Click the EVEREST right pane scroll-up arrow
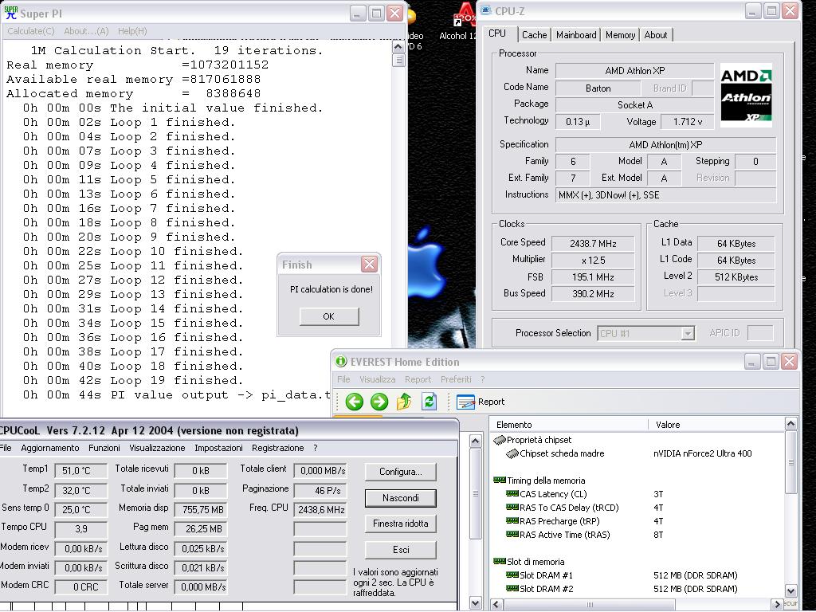The width and height of the screenshot is (816, 612). [790, 424]
